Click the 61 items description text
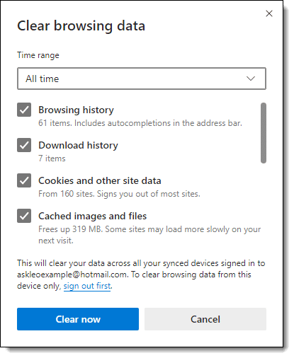This screenshot has width=294, height=358. 140,123
